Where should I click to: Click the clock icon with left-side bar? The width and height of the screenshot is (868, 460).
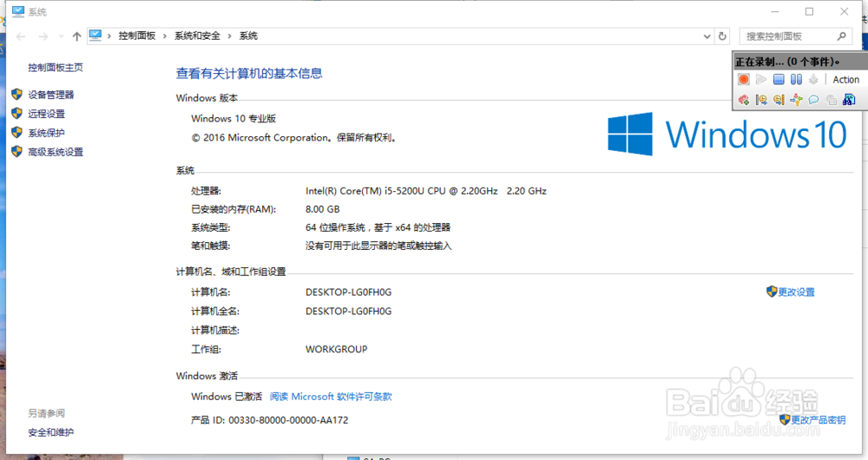coord(761,100)
